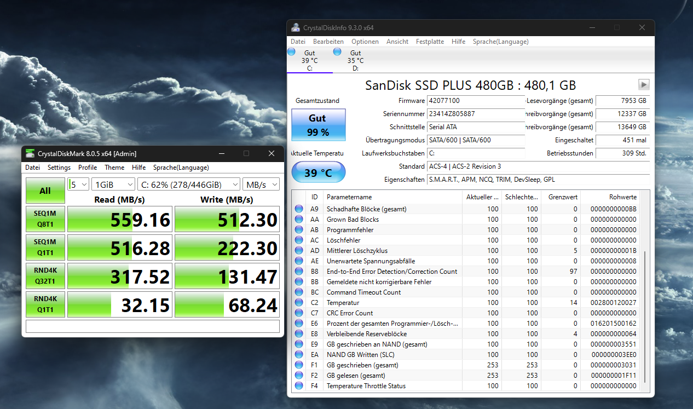The width and height of the screenshot is (693, 409).
Task: Click the SMART attribute list vertical scrollbar
Action: point(645,318)
